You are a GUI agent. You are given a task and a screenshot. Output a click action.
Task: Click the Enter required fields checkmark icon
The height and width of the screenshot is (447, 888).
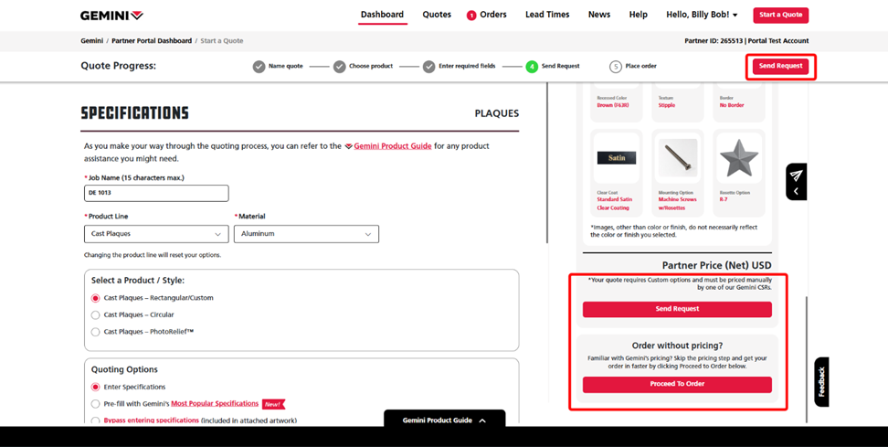[428, 67]
